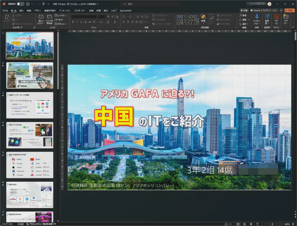The image size is (297, 226).
Task: Click Present in Teams button
Action: tap(264, 10)
